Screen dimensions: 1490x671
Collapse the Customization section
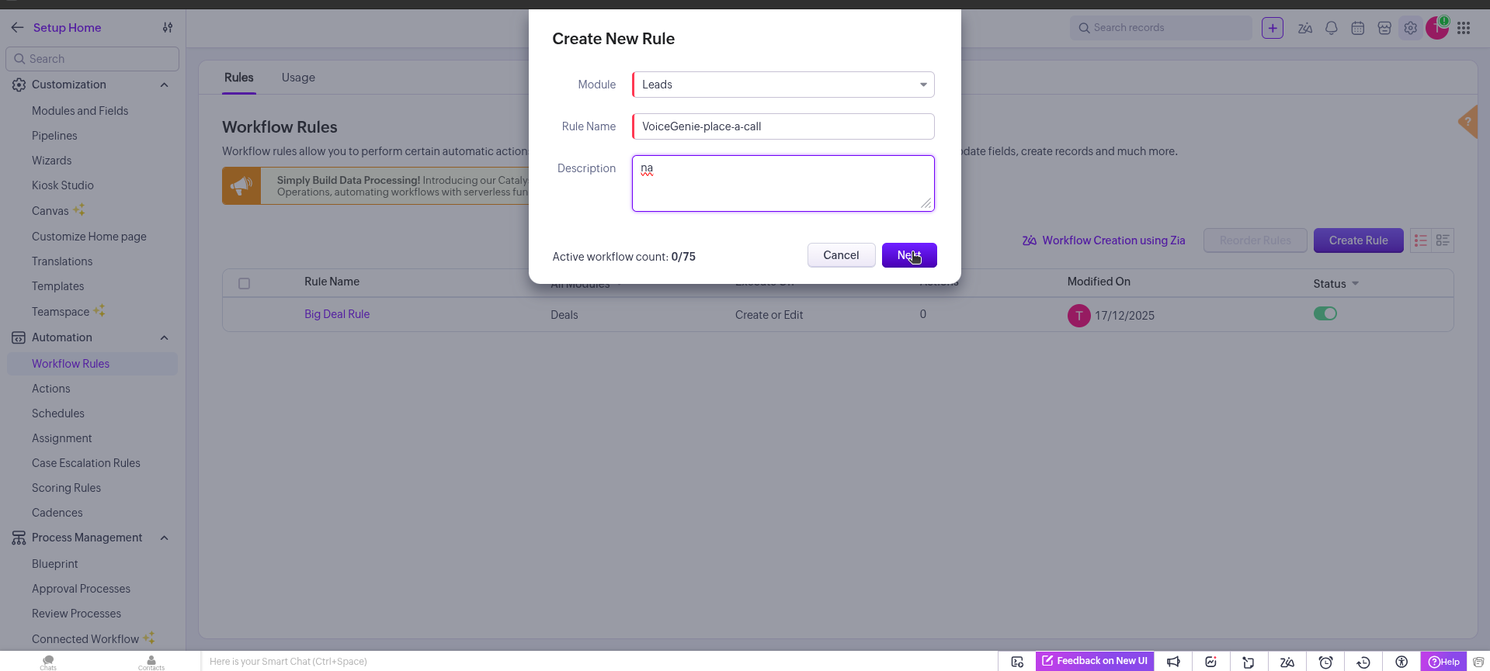(x=164, y=85)
